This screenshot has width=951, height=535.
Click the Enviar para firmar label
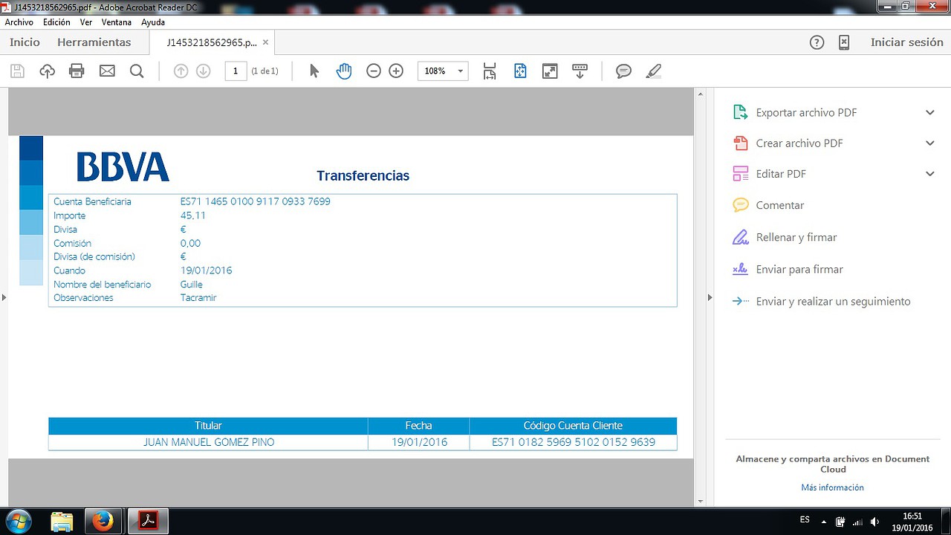tap(799, 269)
